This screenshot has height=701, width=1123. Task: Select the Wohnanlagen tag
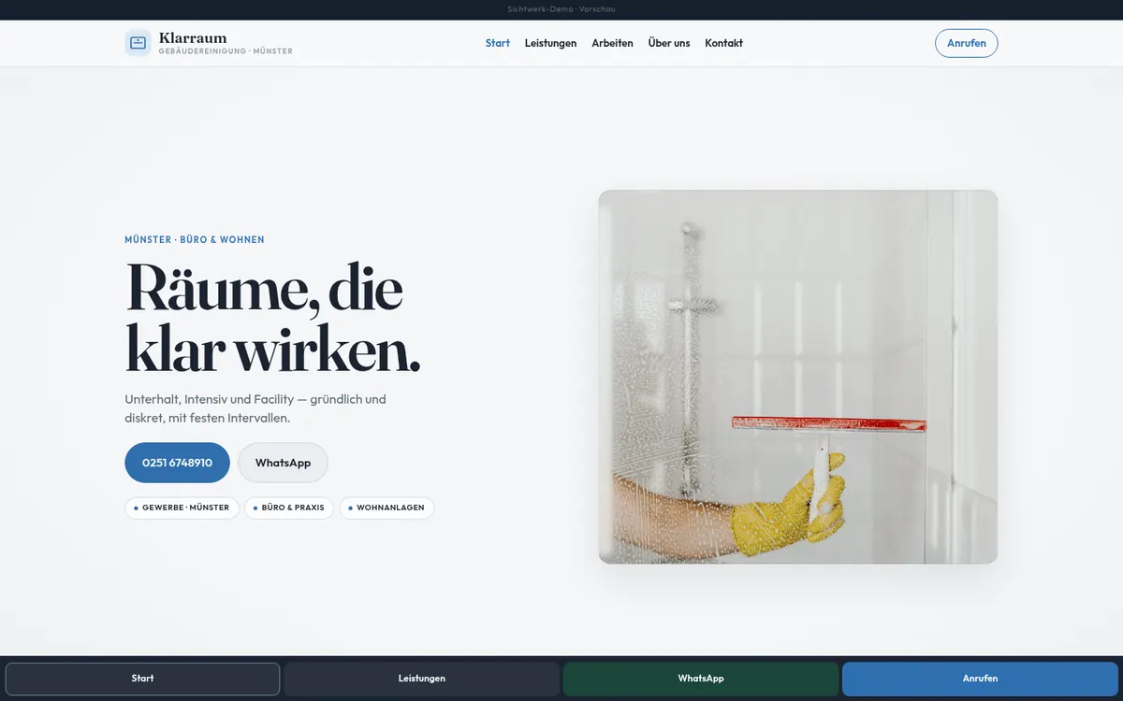(x=386, y=508)
